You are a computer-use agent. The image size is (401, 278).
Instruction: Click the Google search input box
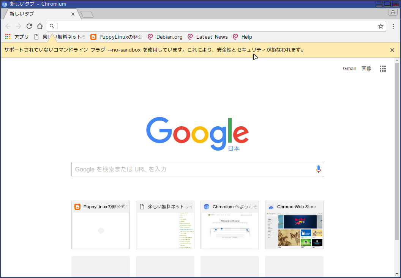[x=198, y=169]
